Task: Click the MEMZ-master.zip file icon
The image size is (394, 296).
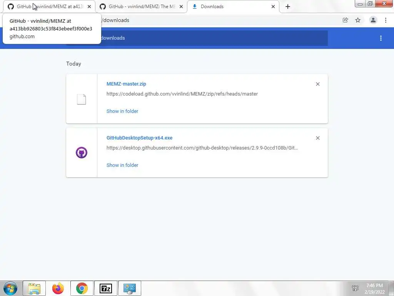Action: 82,99
